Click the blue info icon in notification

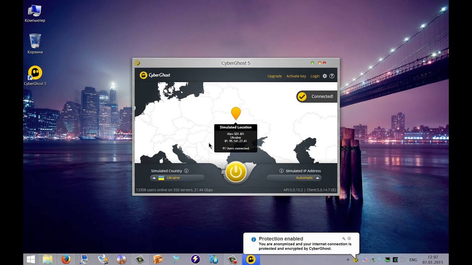(x=254, y=239)
